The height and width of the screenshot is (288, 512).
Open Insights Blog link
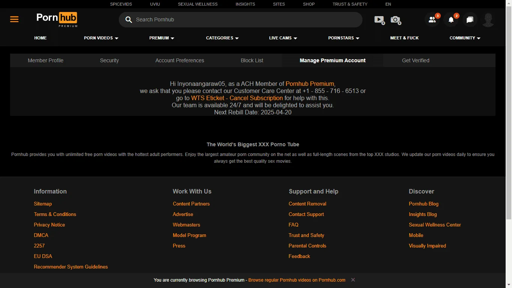[423, 214]
